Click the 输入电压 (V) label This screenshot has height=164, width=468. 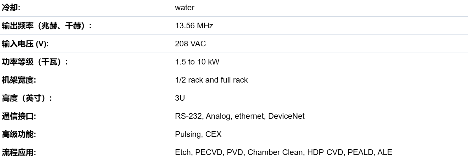[x=25, y=44]
